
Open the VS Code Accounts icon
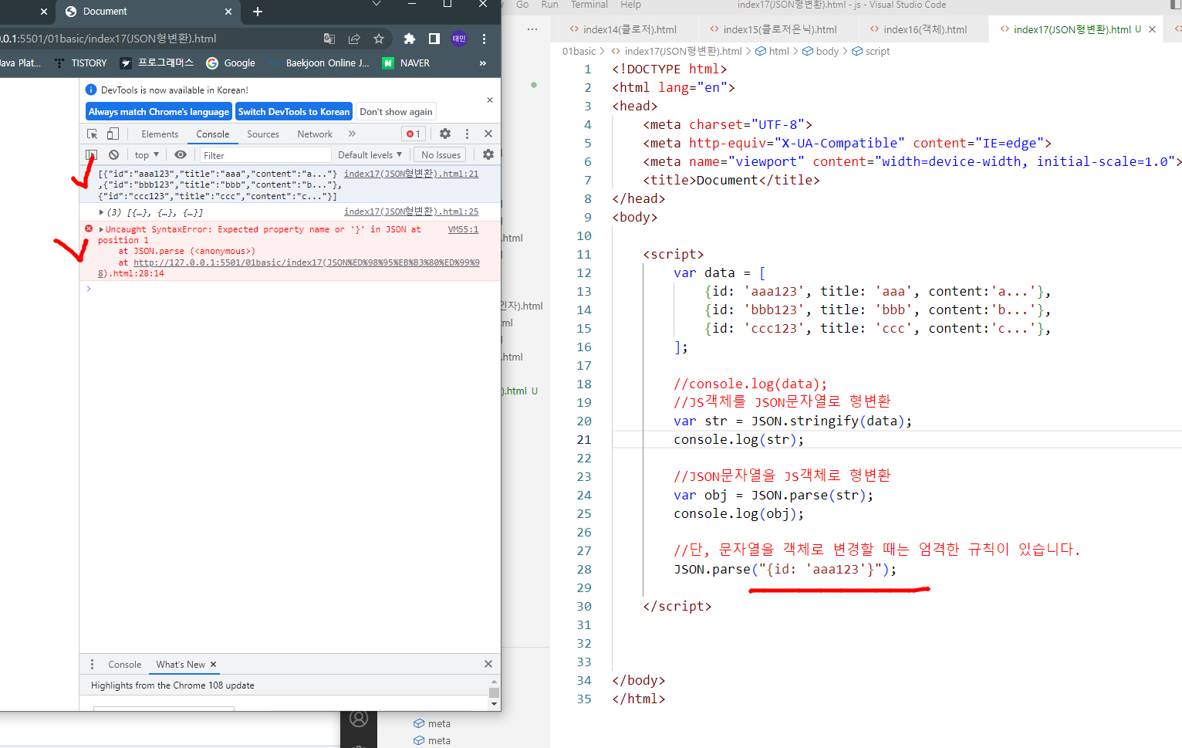tap(359, 719)
